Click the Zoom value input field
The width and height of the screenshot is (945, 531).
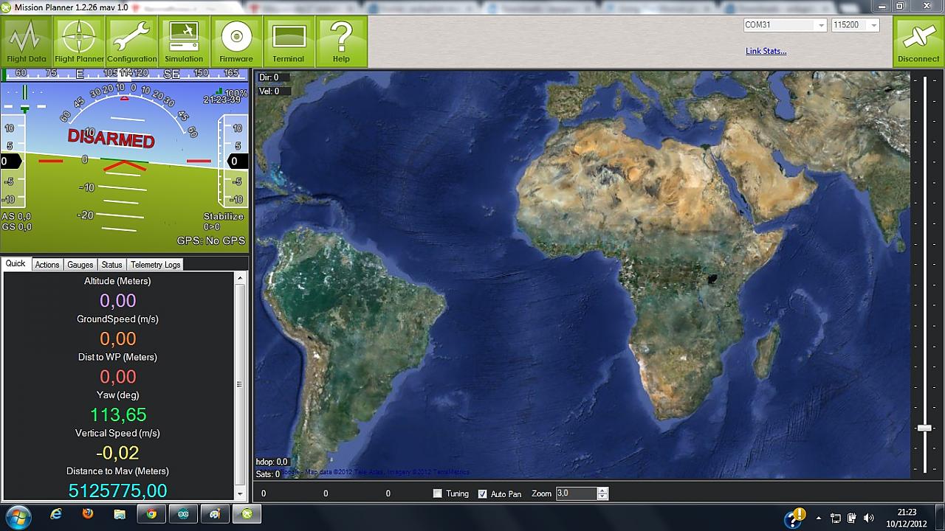pos(575,493)
